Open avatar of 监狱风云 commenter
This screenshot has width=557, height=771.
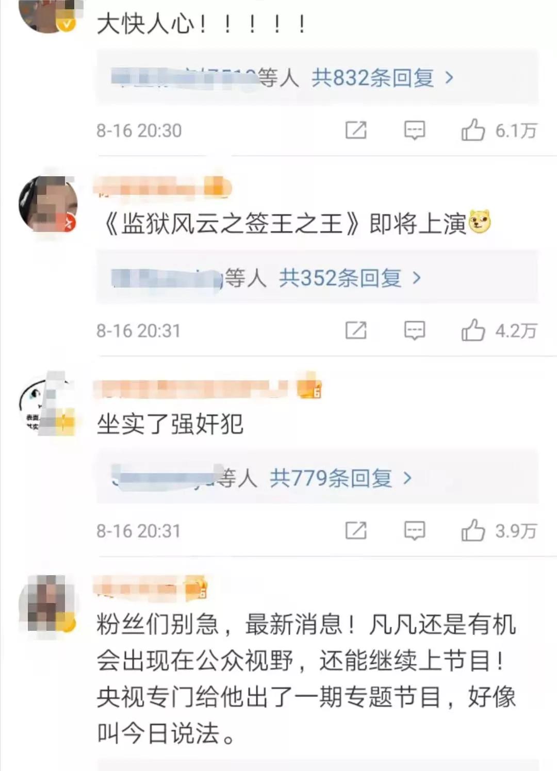[48, 204]
